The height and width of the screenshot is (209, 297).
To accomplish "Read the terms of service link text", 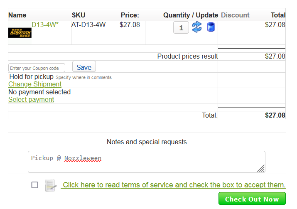I will pyautogui.click(x=174, y=185).
